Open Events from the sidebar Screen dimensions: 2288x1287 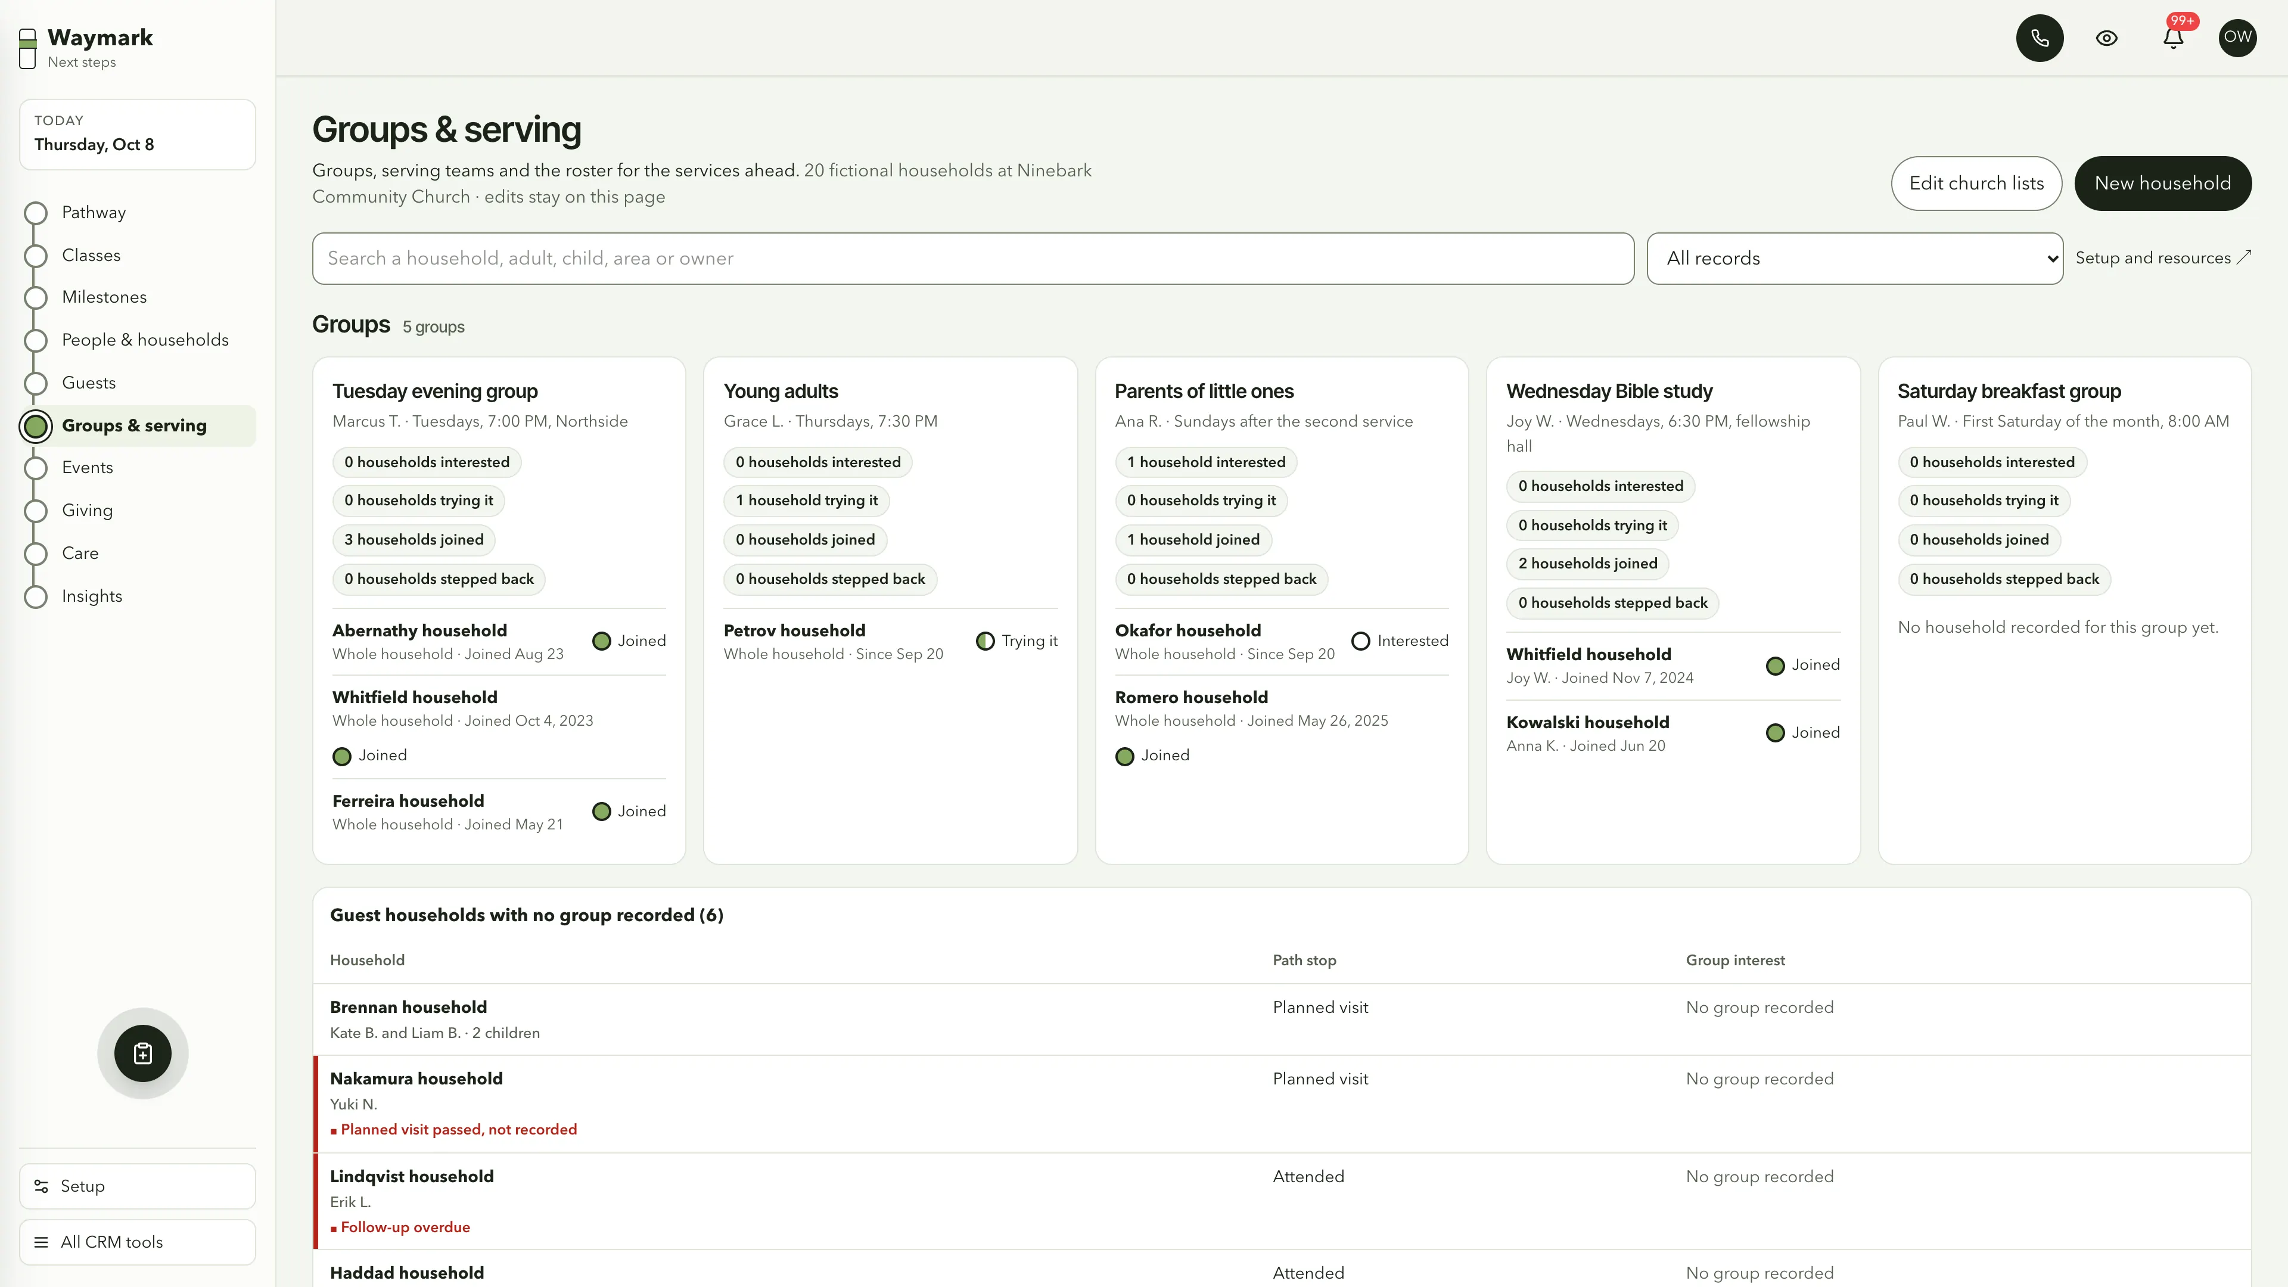pyautogui.click(x=88, y=467)
